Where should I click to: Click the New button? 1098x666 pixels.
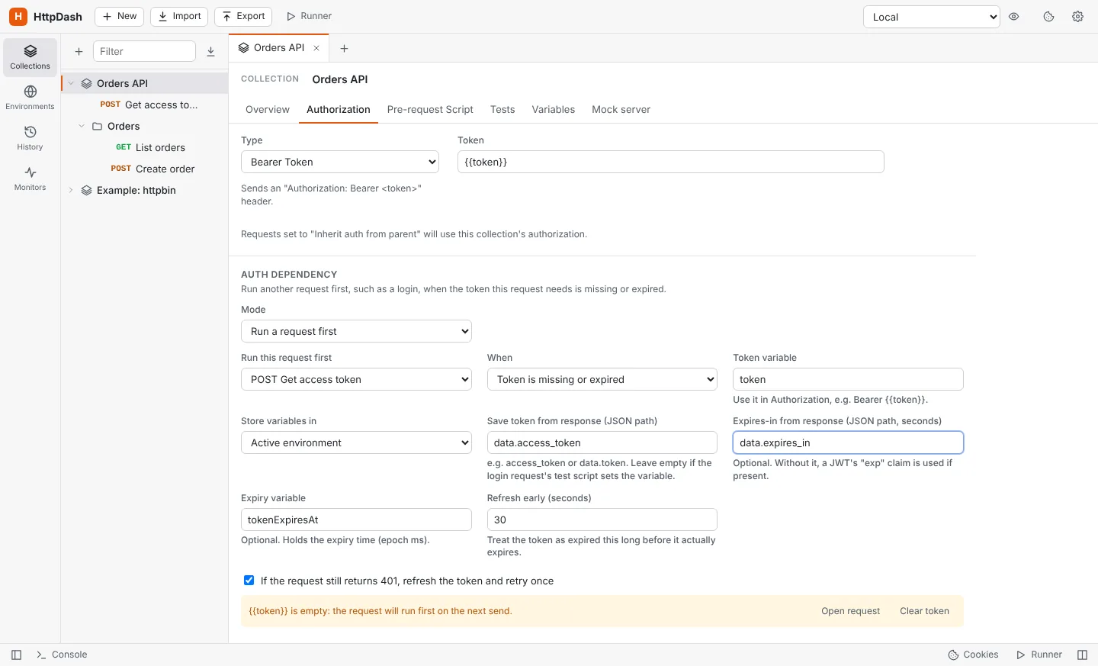coord(120,16)
